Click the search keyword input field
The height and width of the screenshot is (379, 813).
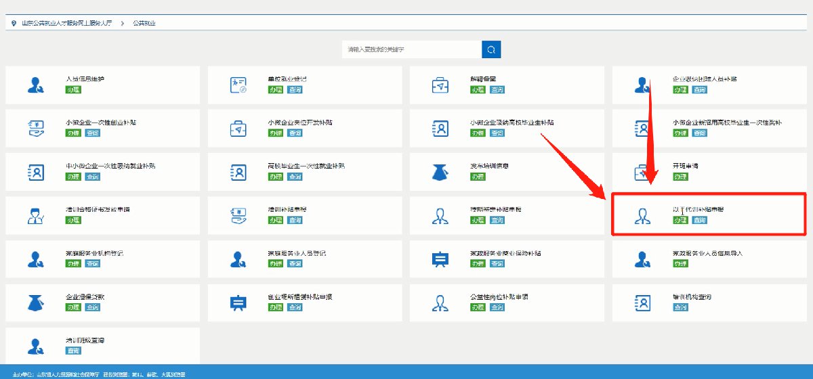[x=412, y=49]
